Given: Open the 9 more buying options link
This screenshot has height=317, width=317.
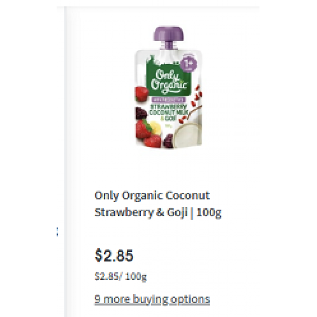Looking at the screenshot, I should [152, 299].
